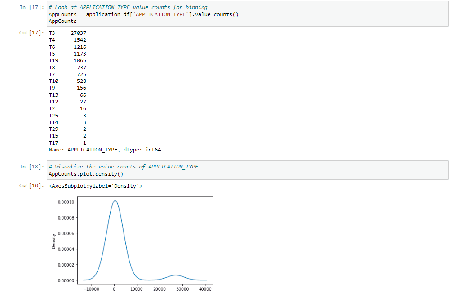The image size is (457, 297).
Task: Click the 'AppCounts.plot.density()' code line
Action: [86, 174]
